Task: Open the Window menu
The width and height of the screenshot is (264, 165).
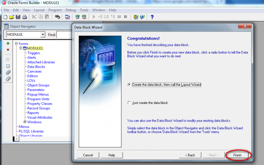Action: (98, 10)
